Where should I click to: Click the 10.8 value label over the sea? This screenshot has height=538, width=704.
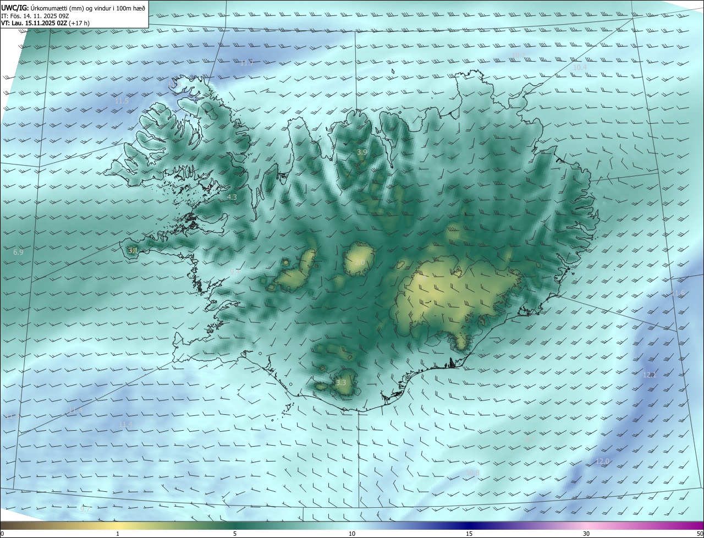coord(472,473)
